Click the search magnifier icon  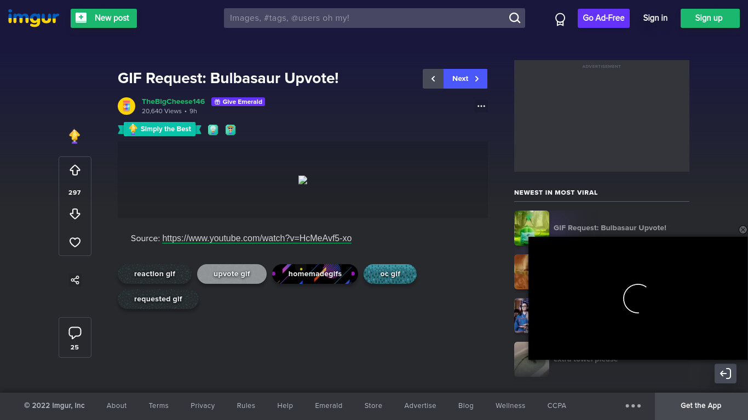pyautogui.click(x=515, y=18)
